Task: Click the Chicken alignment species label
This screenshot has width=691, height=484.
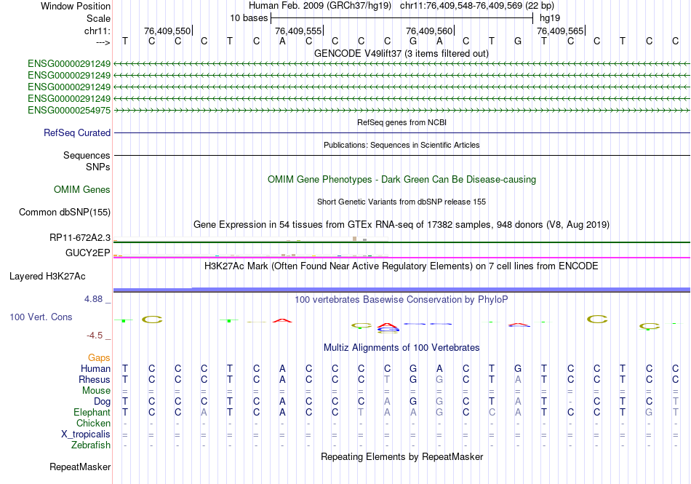Action: (x=93, y=423)
